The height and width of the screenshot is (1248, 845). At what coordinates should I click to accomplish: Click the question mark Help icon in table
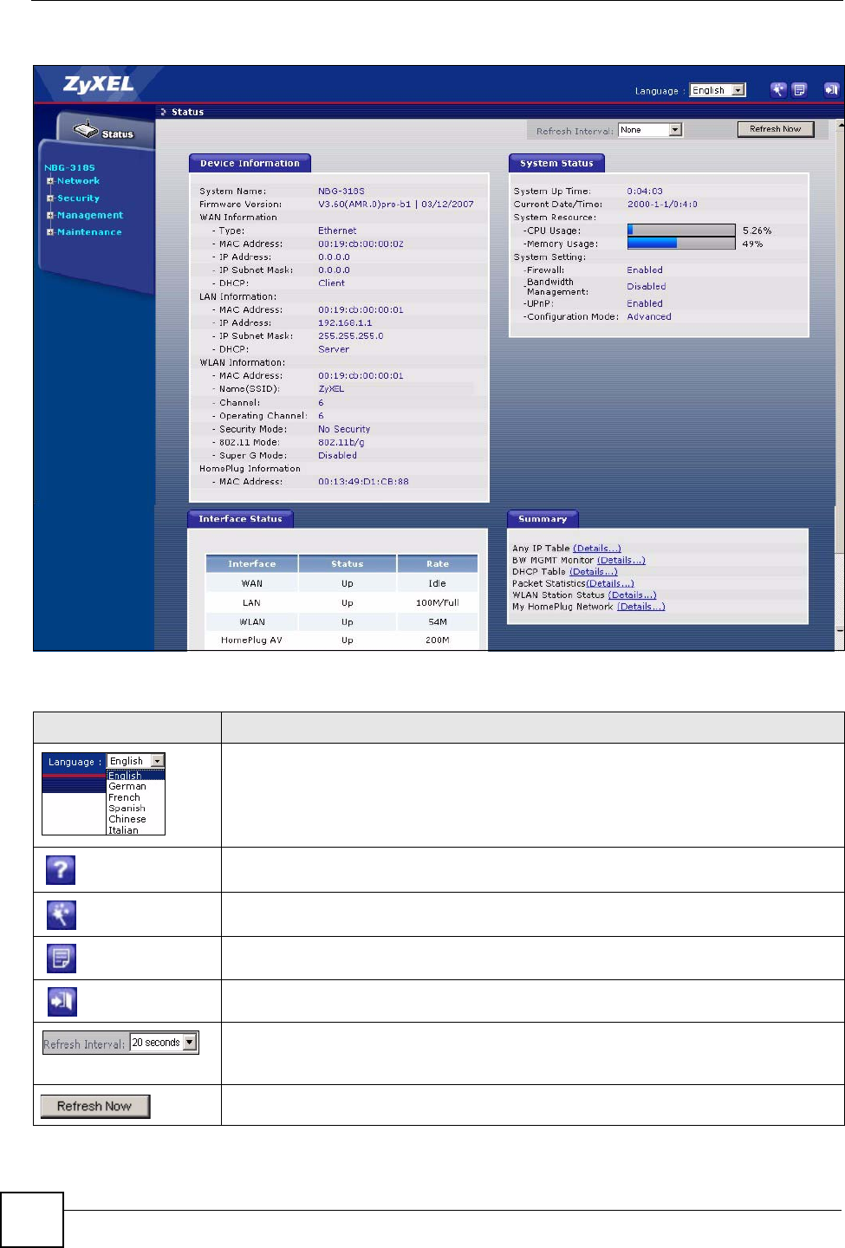point(61,869)
